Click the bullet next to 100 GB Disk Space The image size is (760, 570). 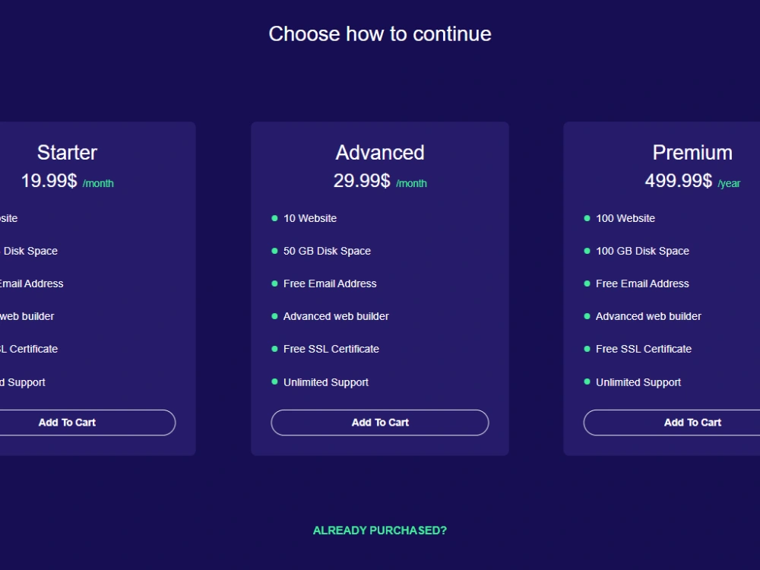pos(586,251)
